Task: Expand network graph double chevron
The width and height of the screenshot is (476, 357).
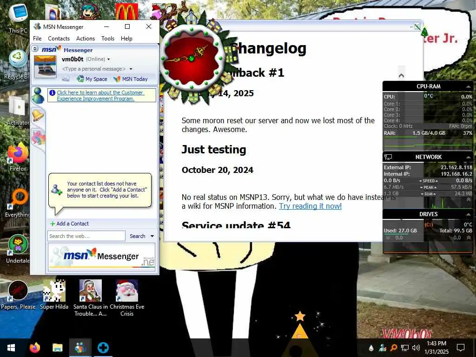Action: point(469,199)
